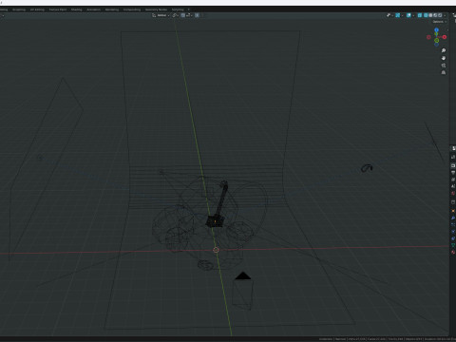This screenshot has height=342, width=456.
Task: Switch to the Sculpting workspace tab
Action: (19, 9)
